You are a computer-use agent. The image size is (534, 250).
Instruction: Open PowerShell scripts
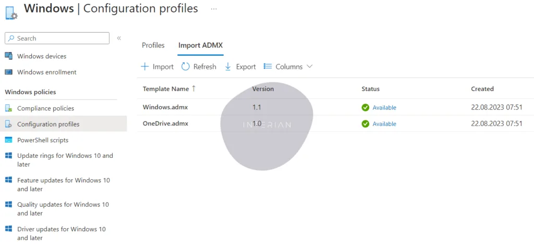43,140
